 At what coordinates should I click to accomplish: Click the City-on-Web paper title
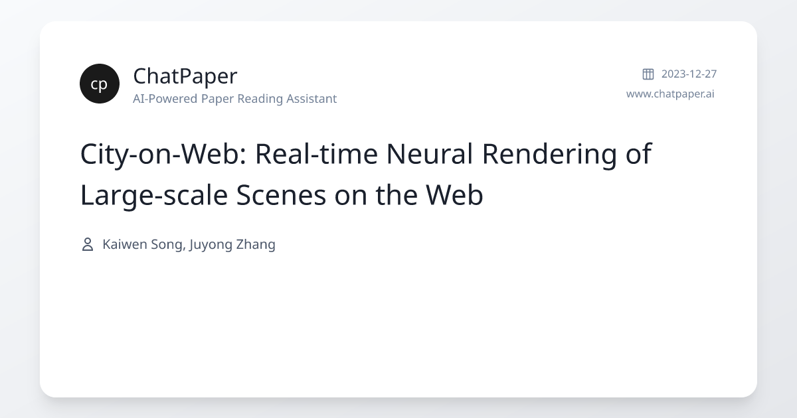366,174
